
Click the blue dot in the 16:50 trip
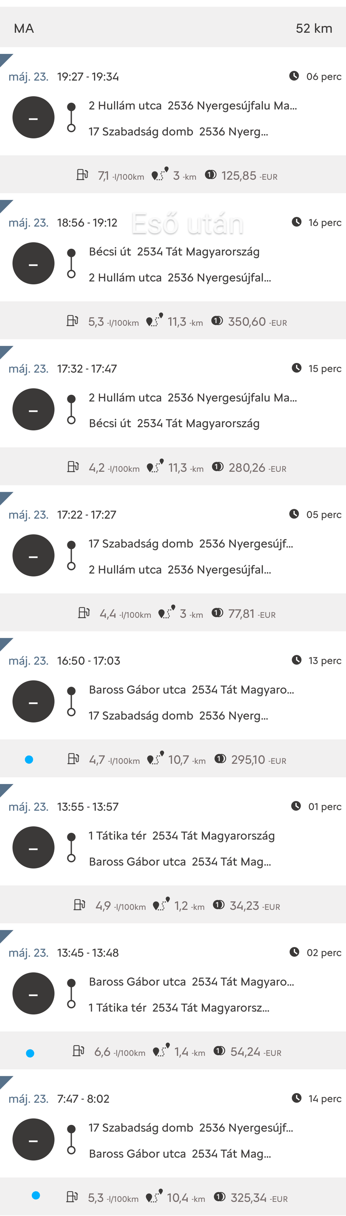29,759
